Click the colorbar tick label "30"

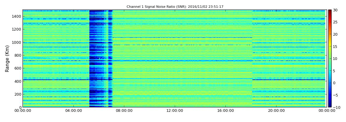pyautogui.click(x=335, y=10)
